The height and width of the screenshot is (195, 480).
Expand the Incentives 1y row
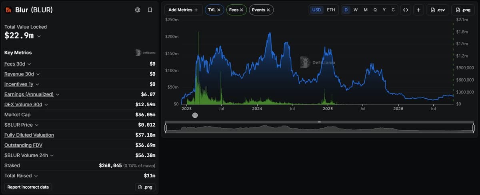(37, 84)
